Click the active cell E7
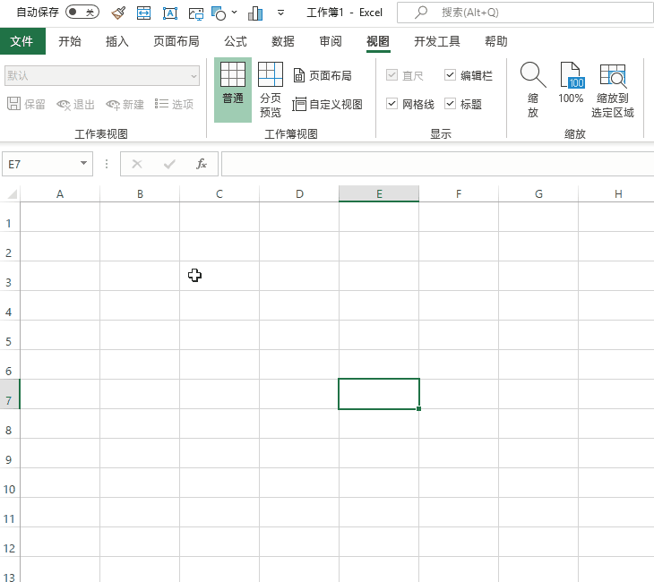Viewport: 654px width, 582px height. pyautogui.click(x=379, y=394)
